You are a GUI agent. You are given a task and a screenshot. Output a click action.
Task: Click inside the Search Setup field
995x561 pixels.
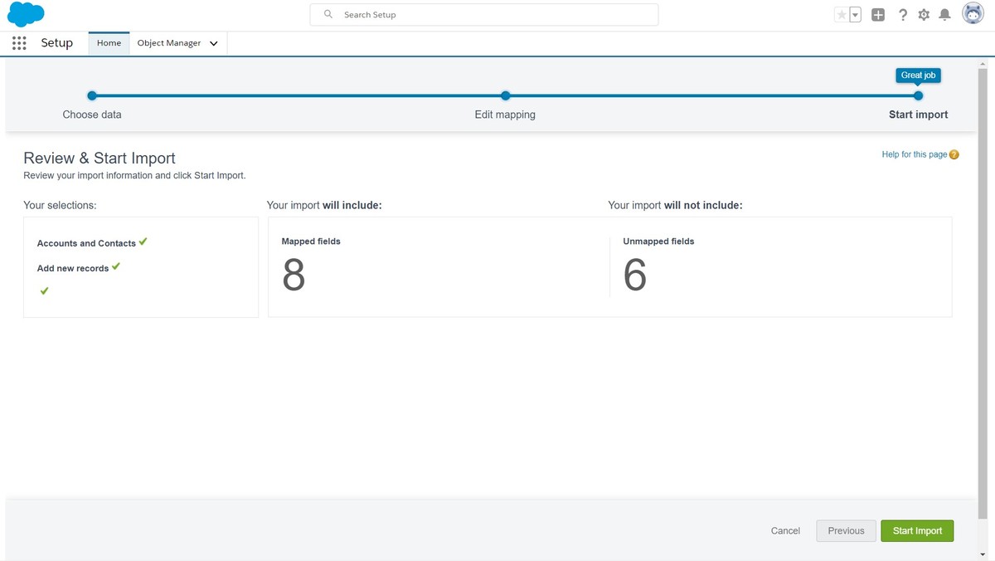(483, 14)
